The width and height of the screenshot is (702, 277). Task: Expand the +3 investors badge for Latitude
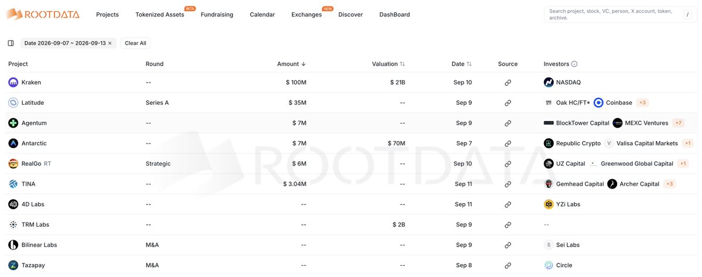click(x=642, y=103)
